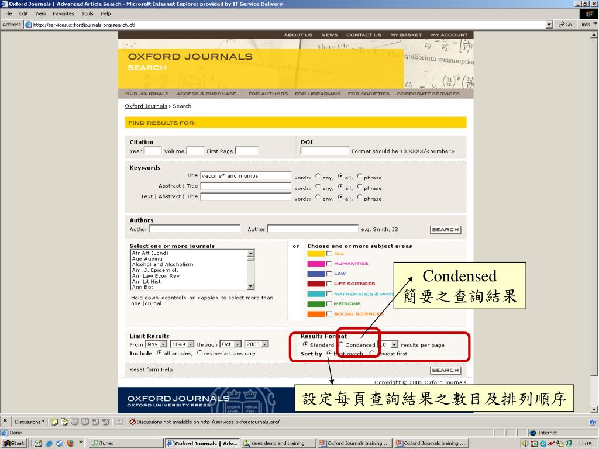The width and height of the screenshot is (599, 449).
Task: Tick the ALL subject areas checkbox
Action: coord(329,254)
